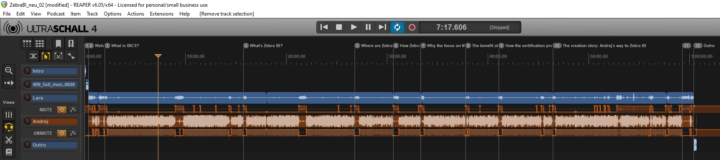This screenshot has width=720, height=160.
Task: Open the Extensions menu
Action: [x=162, y=14]
